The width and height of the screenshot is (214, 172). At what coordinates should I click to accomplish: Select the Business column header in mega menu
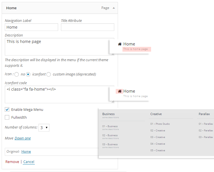coord(108,114)
